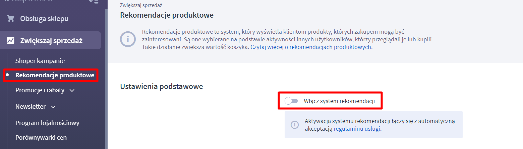Open the regulaminu usługi link
This screenshot has height=149, width=523.
pyautogui.click(x=357, y=128)
